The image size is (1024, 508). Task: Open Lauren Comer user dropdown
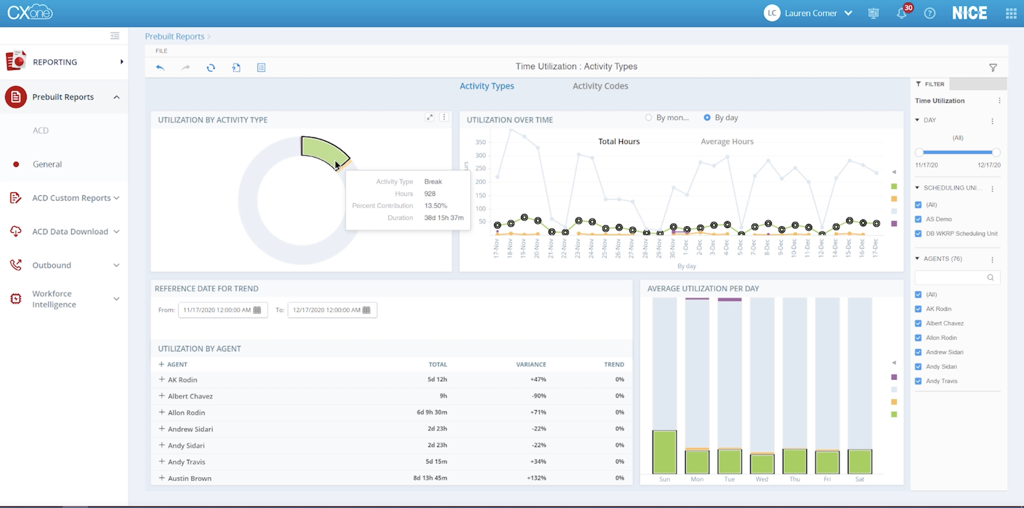(x=848, y=13)
